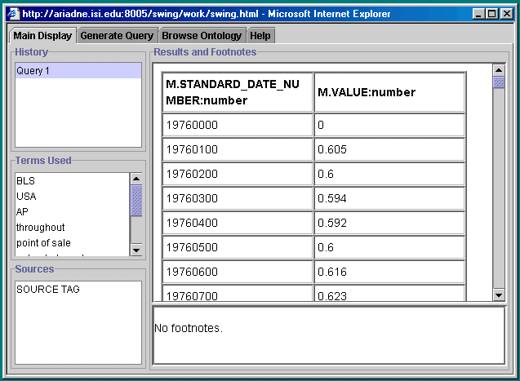This screenshot has width=520, height=381.
Task: Select BLS in Terms Used list
Action: click(26, 181)
